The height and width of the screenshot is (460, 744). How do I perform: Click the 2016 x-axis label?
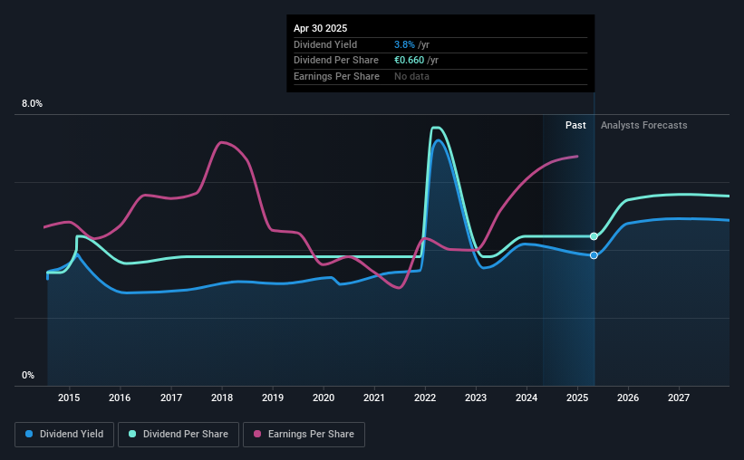pos(120,398)
